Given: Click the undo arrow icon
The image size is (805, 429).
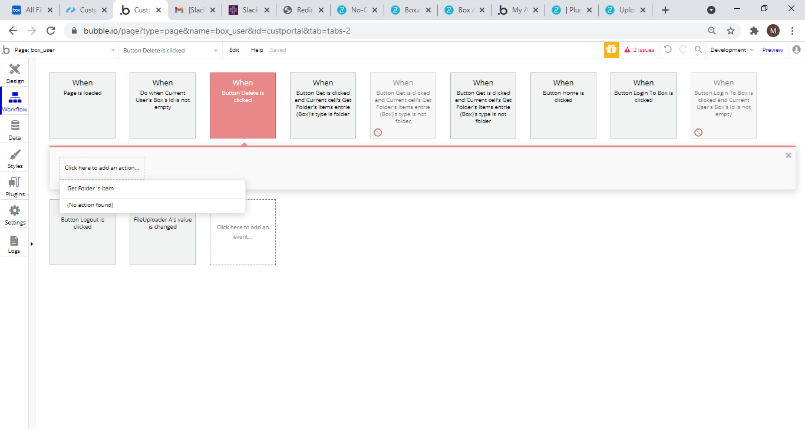Looking at the screenshot, I should 668,49.
